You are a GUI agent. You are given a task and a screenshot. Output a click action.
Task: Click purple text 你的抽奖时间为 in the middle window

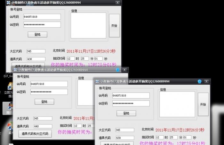[x=75, y=132]
